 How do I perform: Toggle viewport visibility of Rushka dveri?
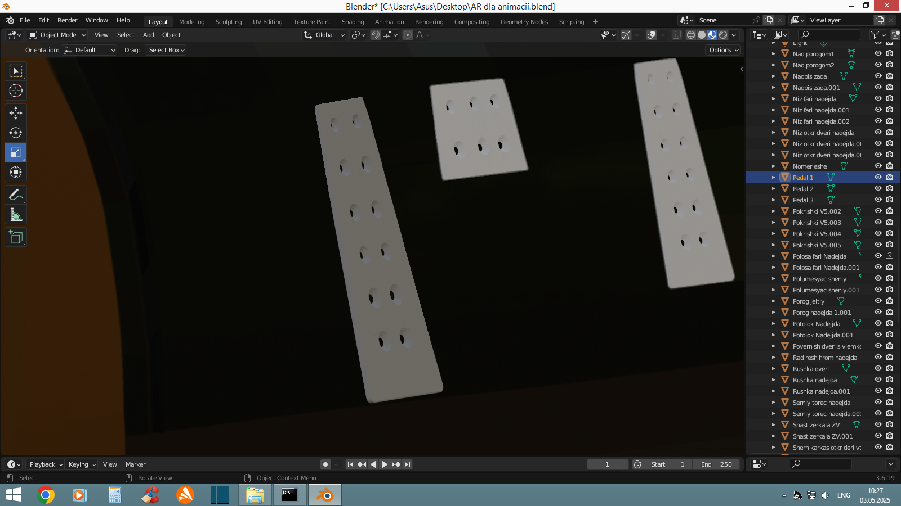coord(878,368)
